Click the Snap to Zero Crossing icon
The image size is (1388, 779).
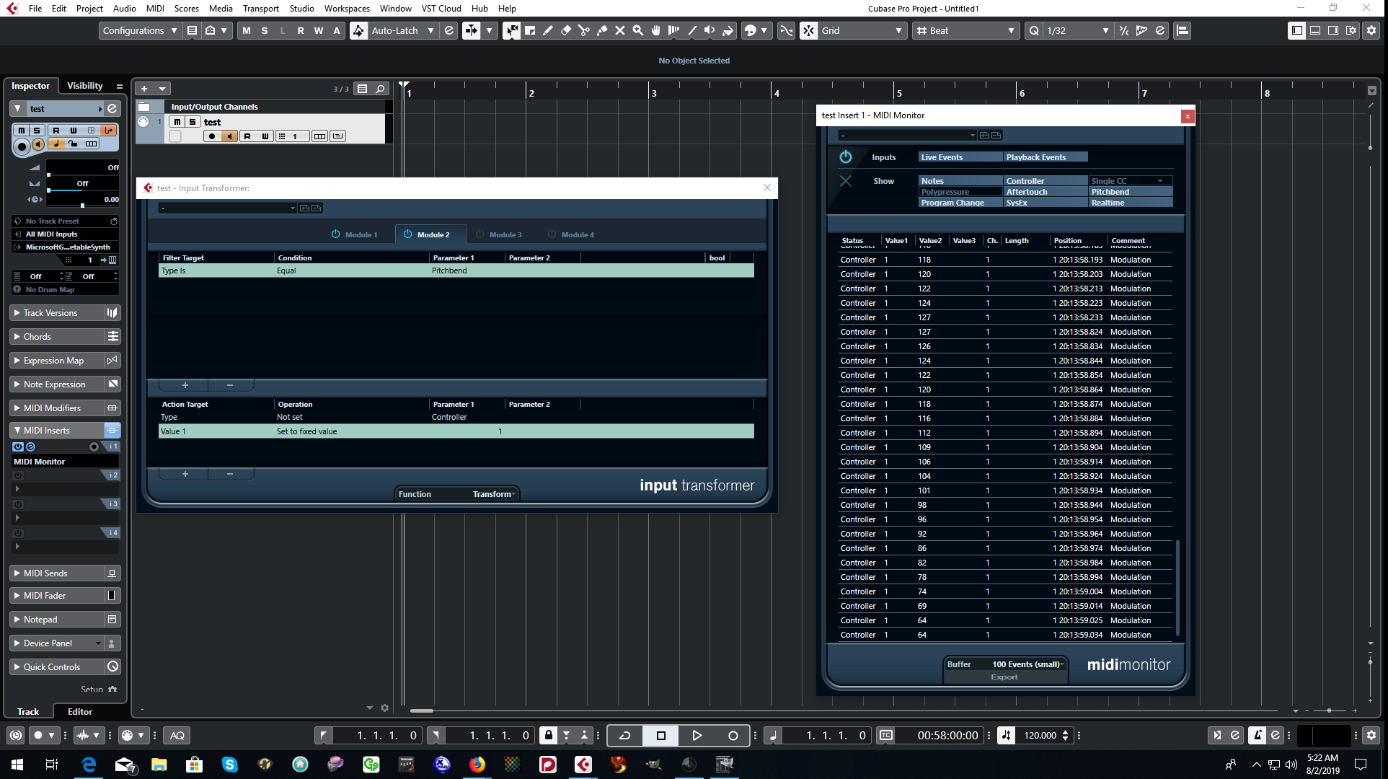[787, 30]
